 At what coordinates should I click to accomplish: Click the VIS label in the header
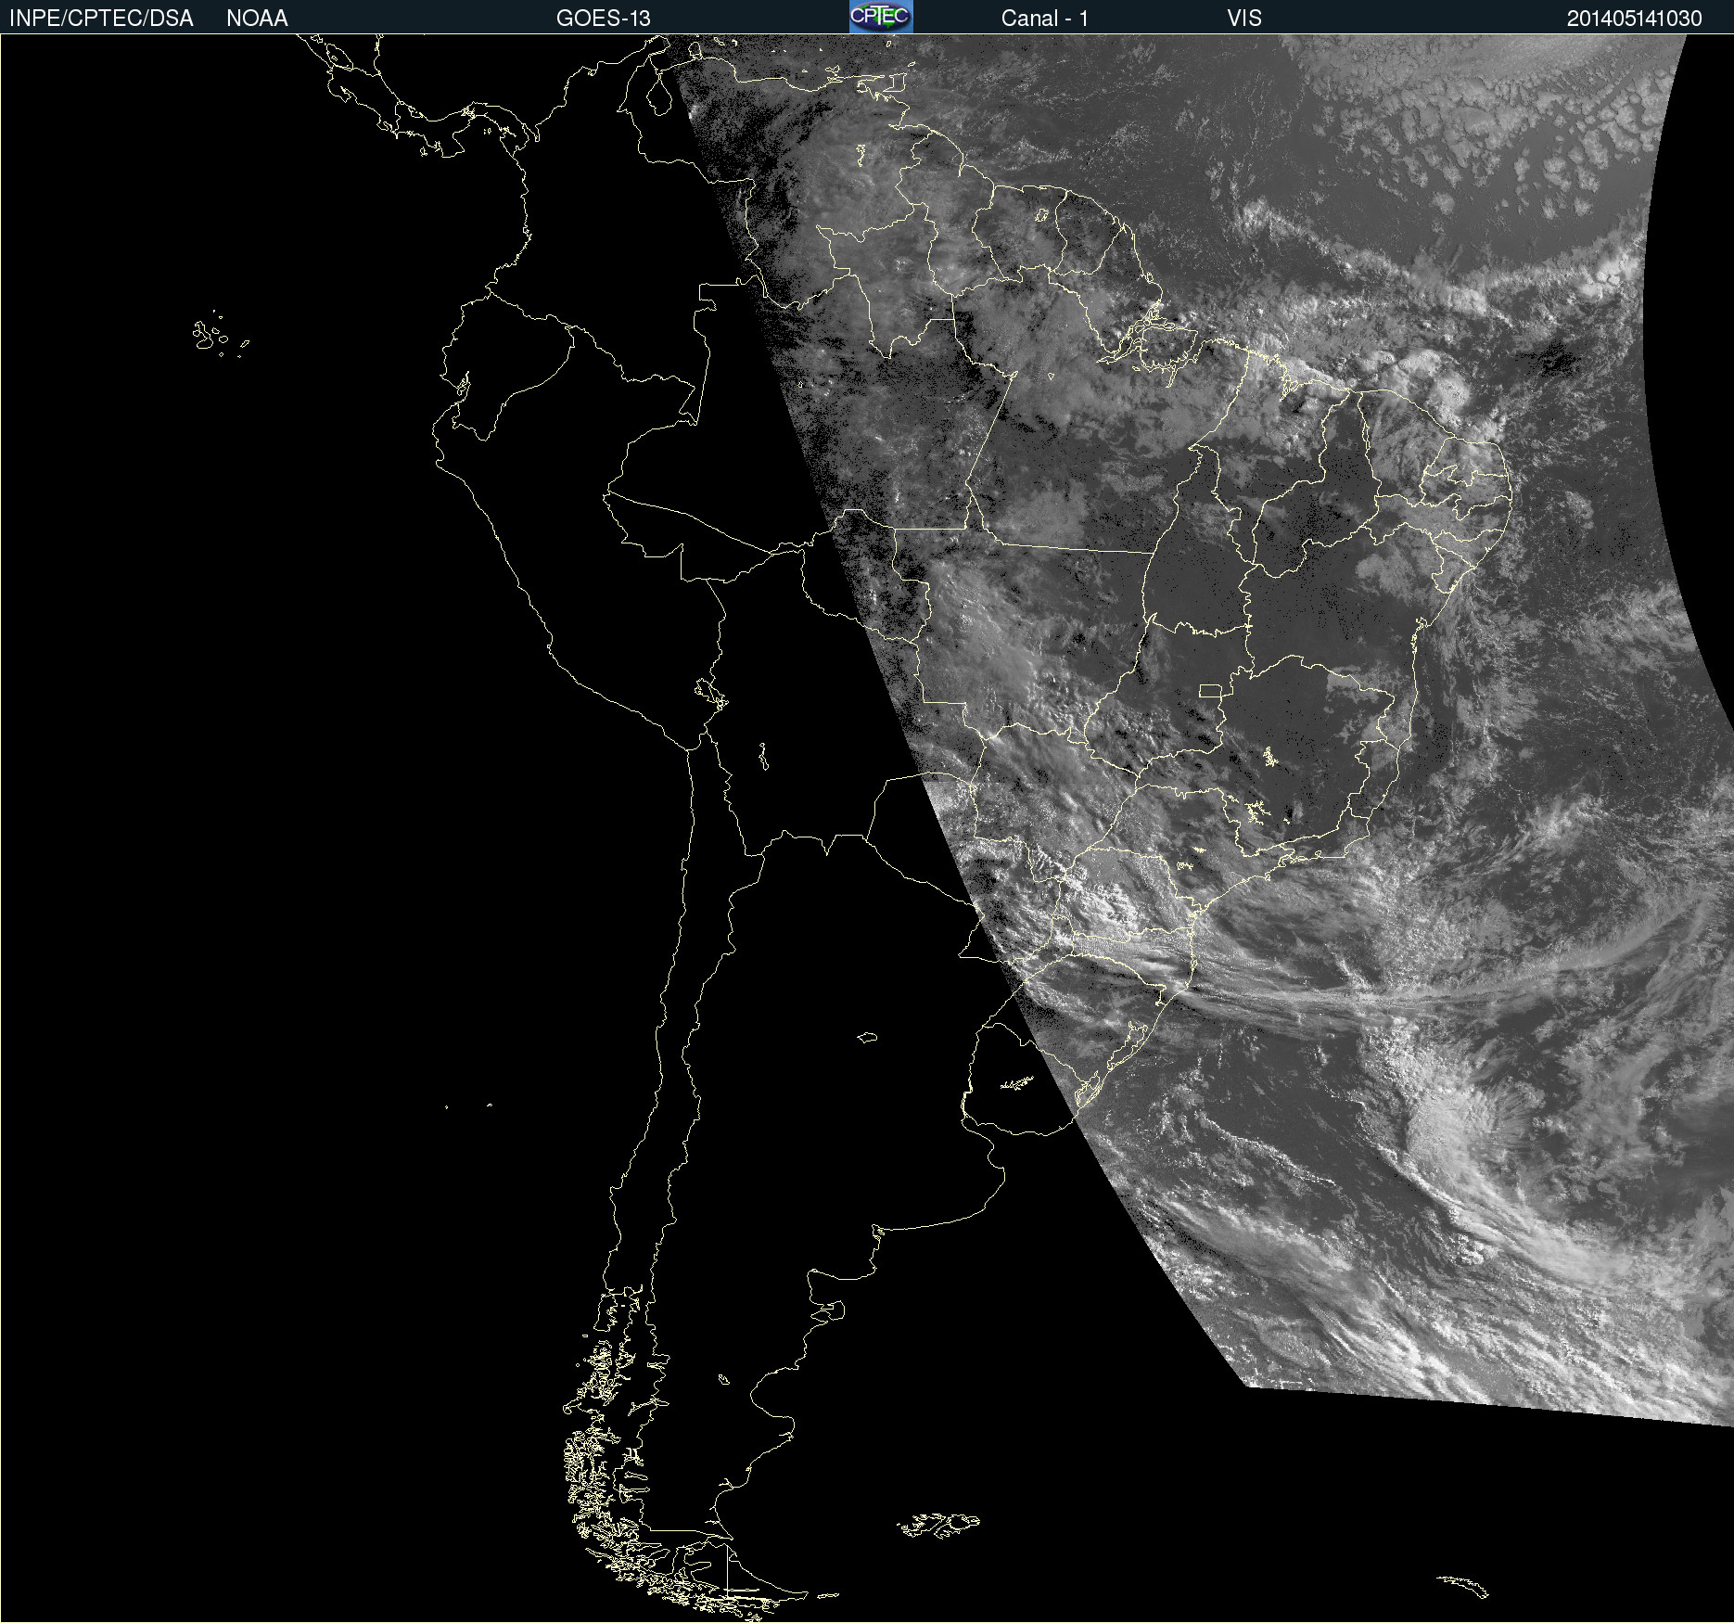[x=1244, y=19]
